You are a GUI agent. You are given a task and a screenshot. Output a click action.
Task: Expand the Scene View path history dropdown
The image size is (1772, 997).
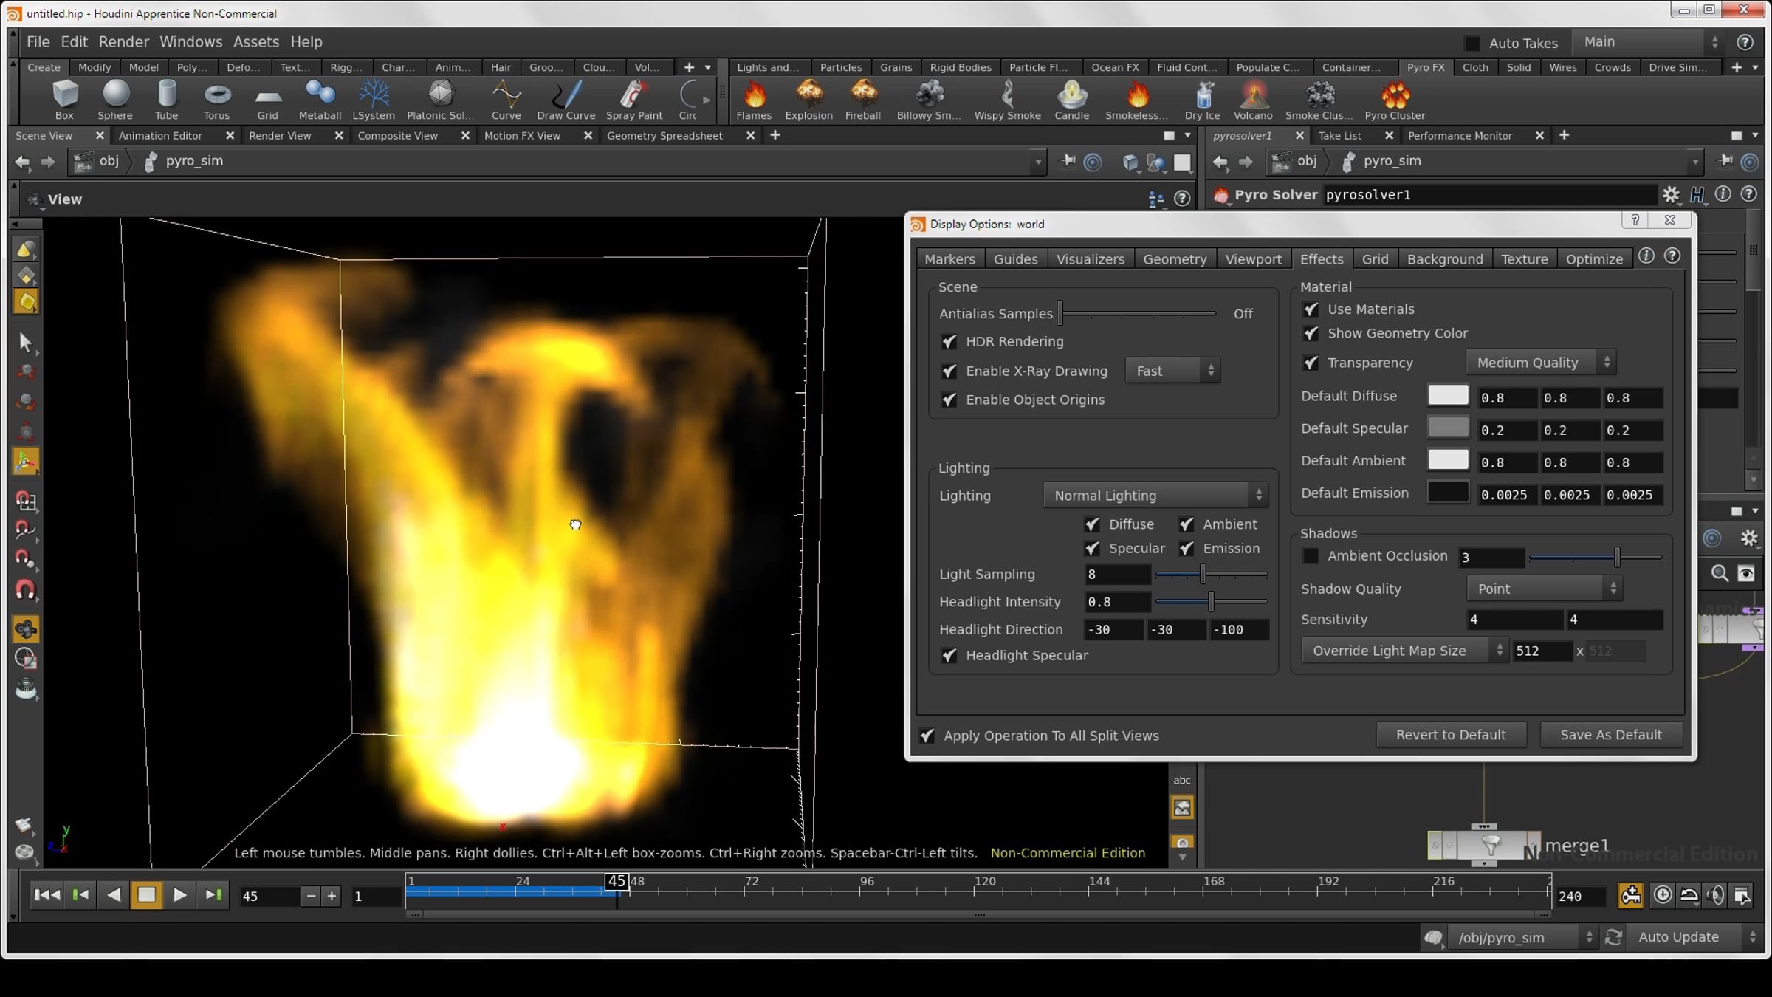1038,162
